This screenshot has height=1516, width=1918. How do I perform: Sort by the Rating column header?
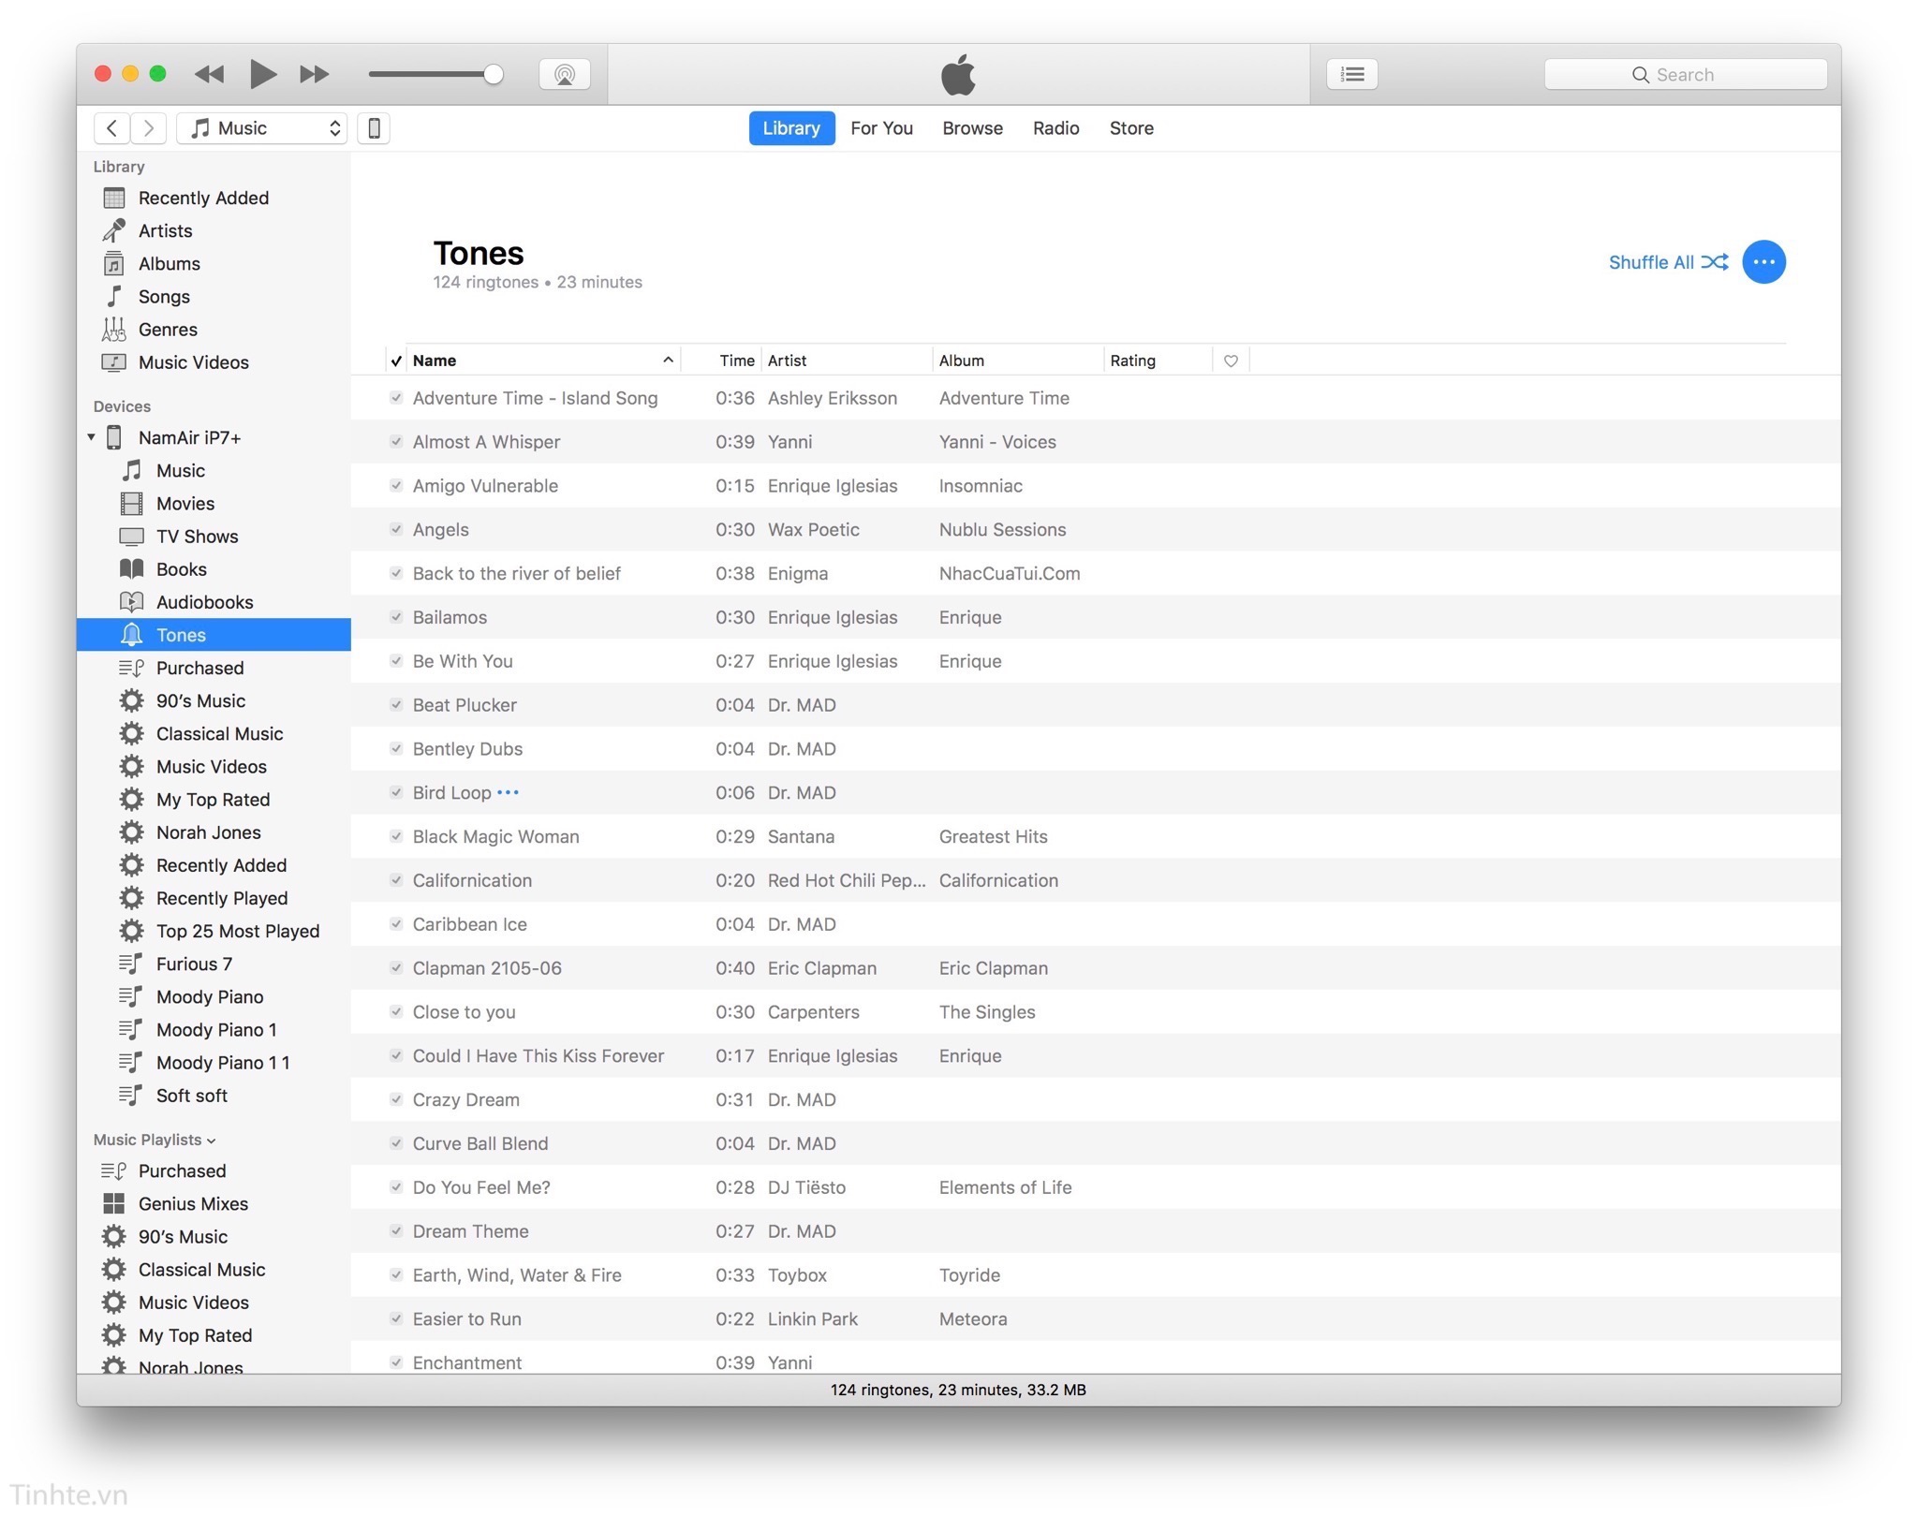[1158, 361]
